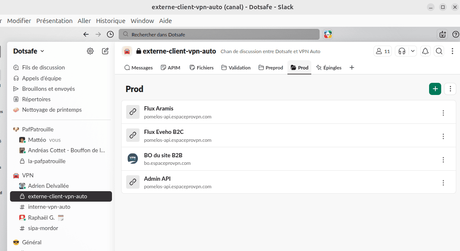The image size is (460, 251).
Task: Collapse the Général section
Action: [x=32, y=243]
